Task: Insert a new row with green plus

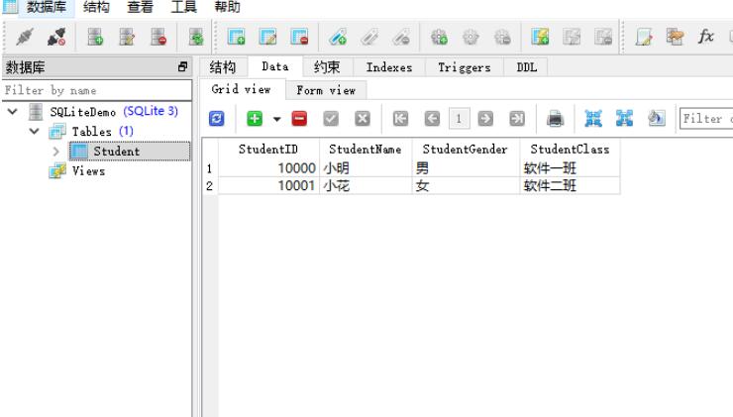Action: click(255, 119)
